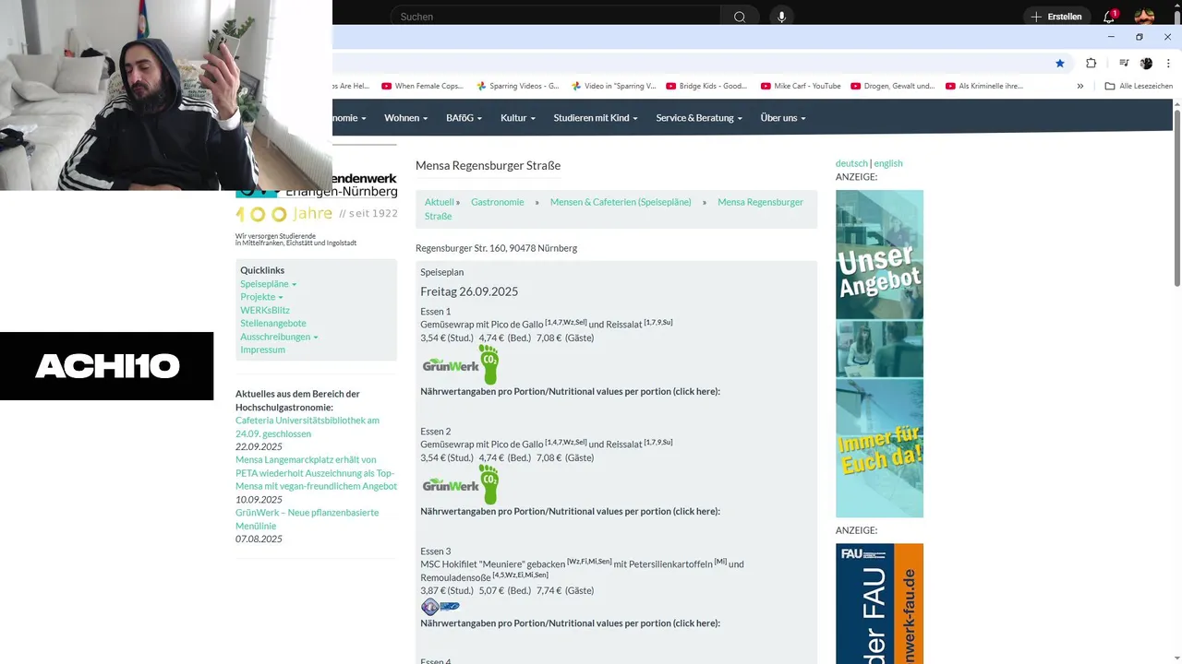Open YouTube notifications bell
Image resolution: width=1182 pixels, height=664 pixels.
coord(1110,17)
